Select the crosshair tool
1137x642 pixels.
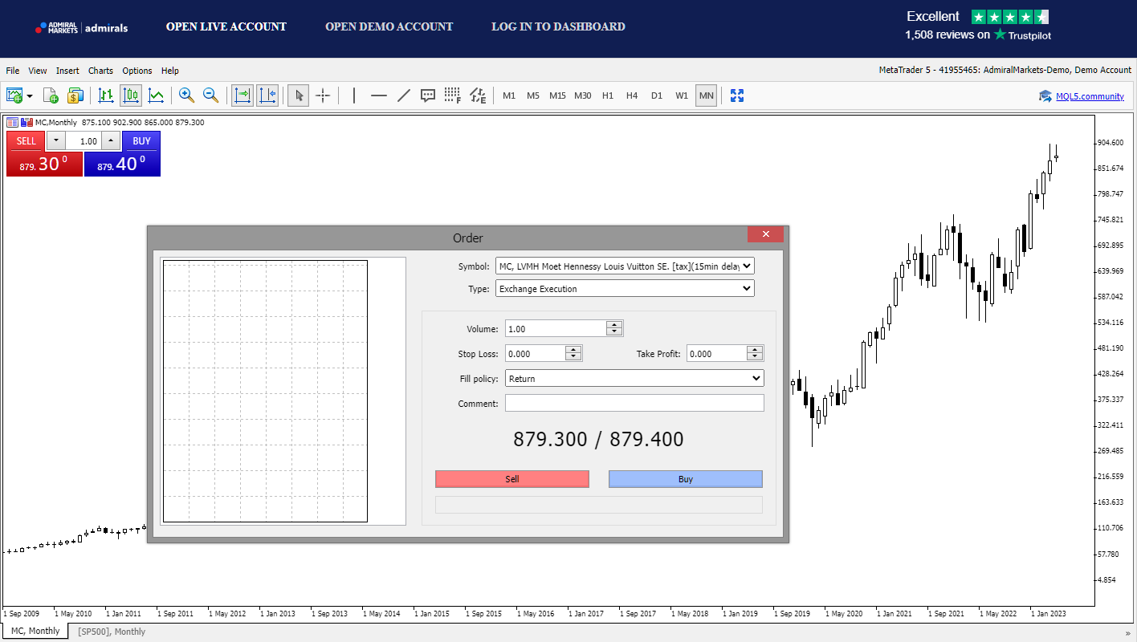tap(323, 95)
